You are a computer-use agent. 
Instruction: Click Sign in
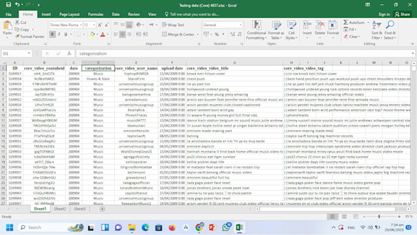[x=384, y=14]
